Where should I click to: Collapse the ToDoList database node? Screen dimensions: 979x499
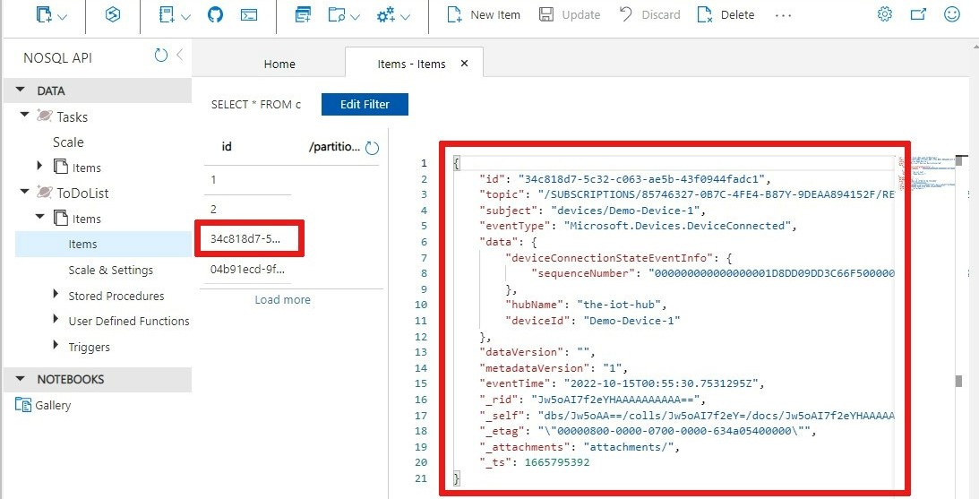pos(24,191)
